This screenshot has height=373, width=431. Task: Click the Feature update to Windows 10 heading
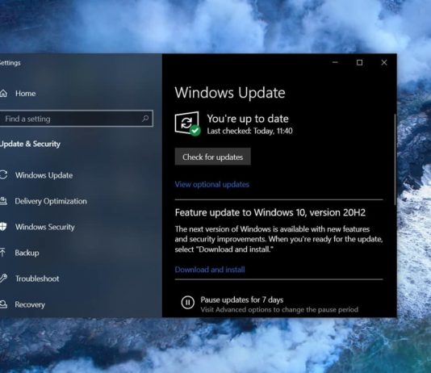[x=270, y=212]
